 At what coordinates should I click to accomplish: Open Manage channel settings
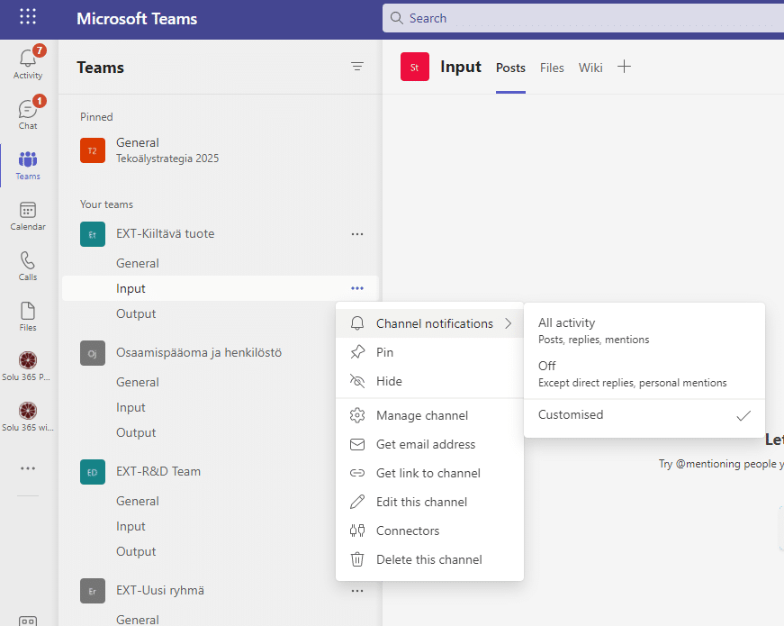[x=429, y=415]
